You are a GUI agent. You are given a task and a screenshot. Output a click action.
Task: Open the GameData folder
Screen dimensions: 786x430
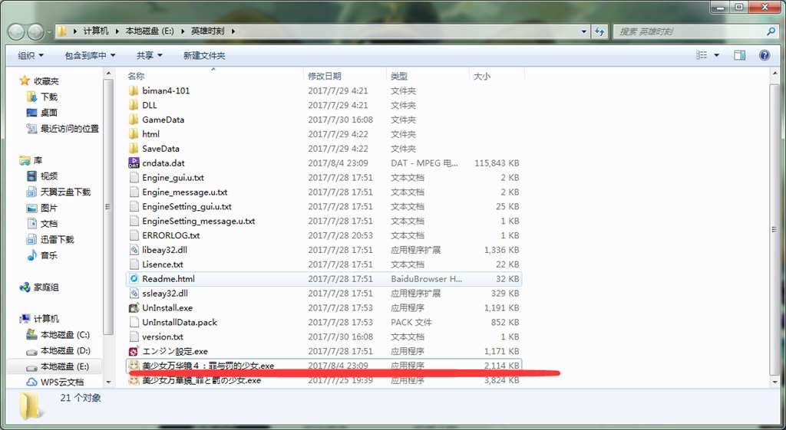(x=163, y=120)
